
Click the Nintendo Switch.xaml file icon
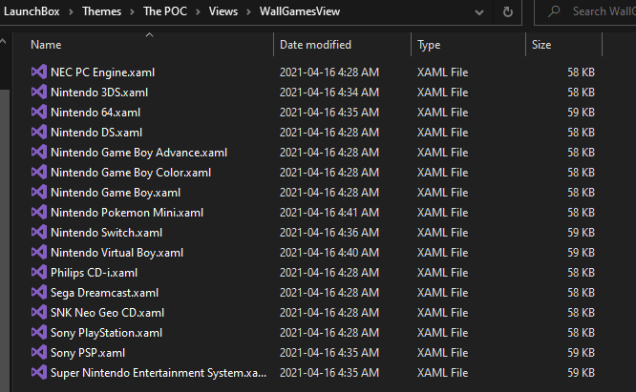tap(39, 233)
